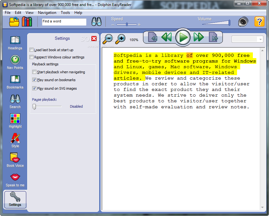Start playback with the green play button
The image size is (269, 216).
click(183, 37)
